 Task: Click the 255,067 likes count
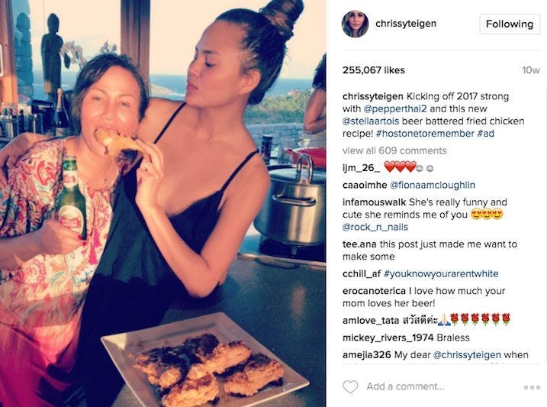coord(374,70)
